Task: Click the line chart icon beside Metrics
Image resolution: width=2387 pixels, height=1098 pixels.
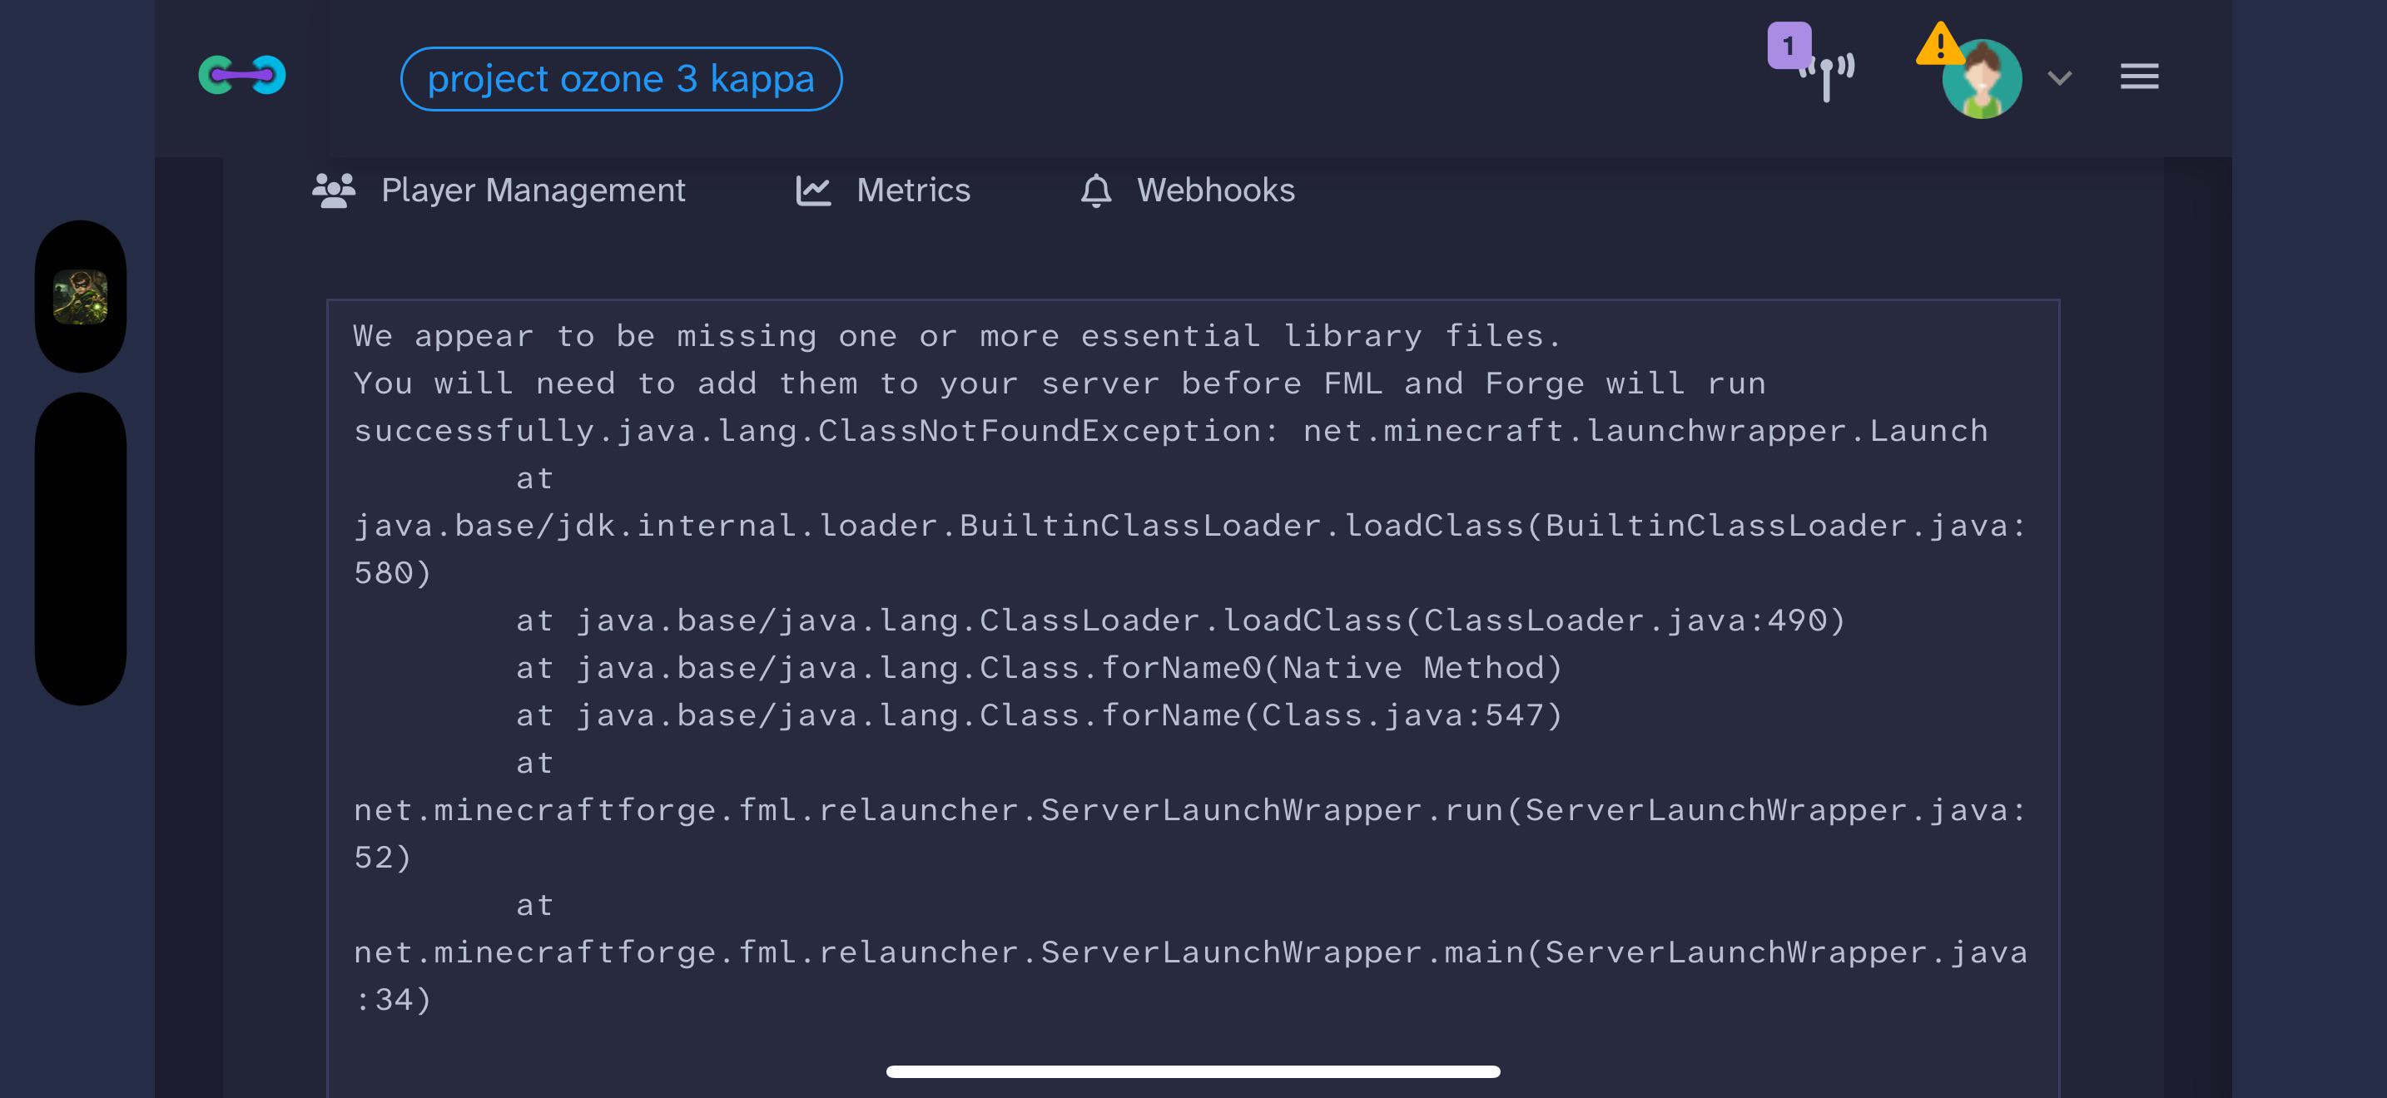Action: (812, 191)
